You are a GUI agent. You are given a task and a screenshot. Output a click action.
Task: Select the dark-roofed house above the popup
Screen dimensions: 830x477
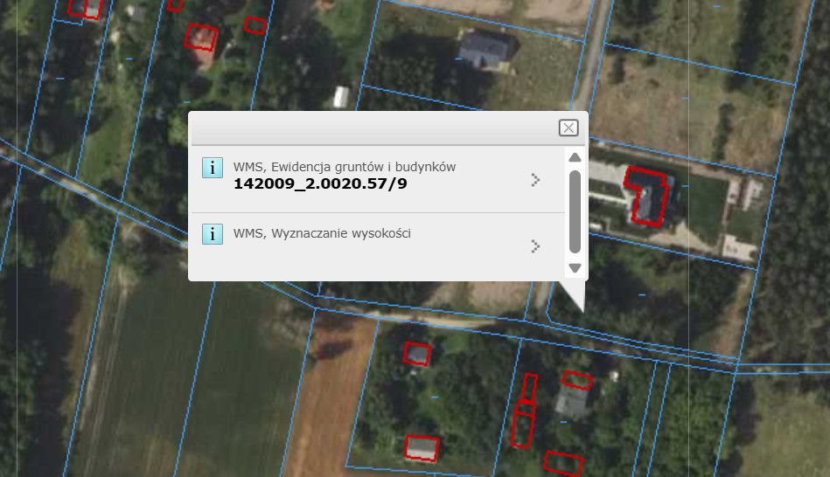coord(485,49)
